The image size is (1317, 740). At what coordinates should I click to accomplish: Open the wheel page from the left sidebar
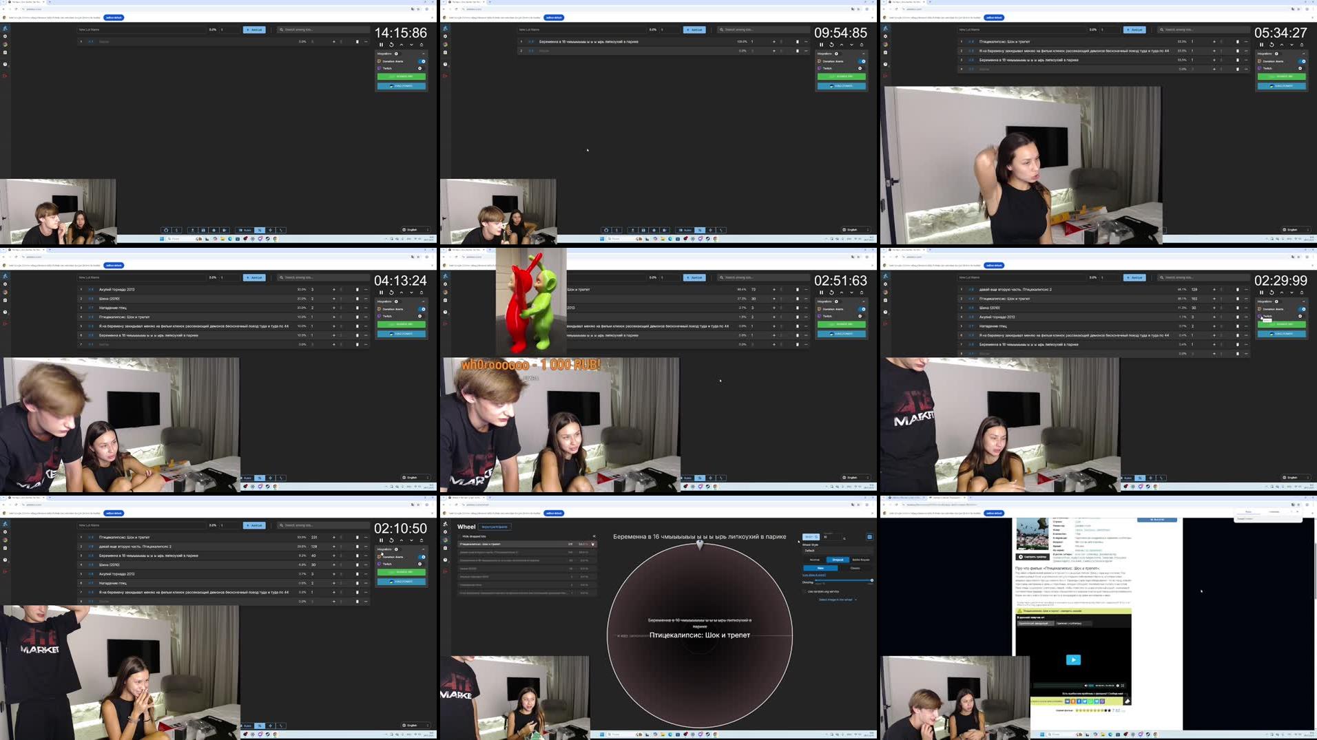point(5,43)
